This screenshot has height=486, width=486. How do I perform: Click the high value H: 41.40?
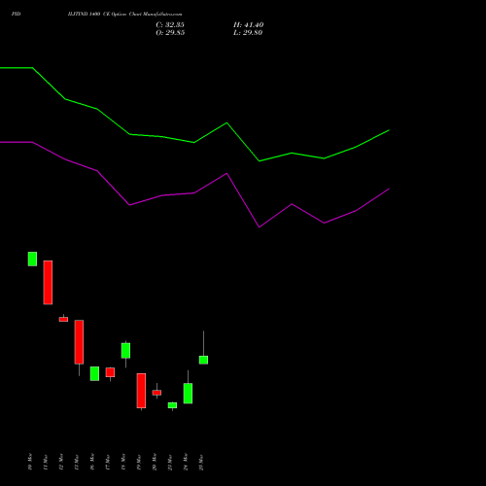(x=248, y=25)
